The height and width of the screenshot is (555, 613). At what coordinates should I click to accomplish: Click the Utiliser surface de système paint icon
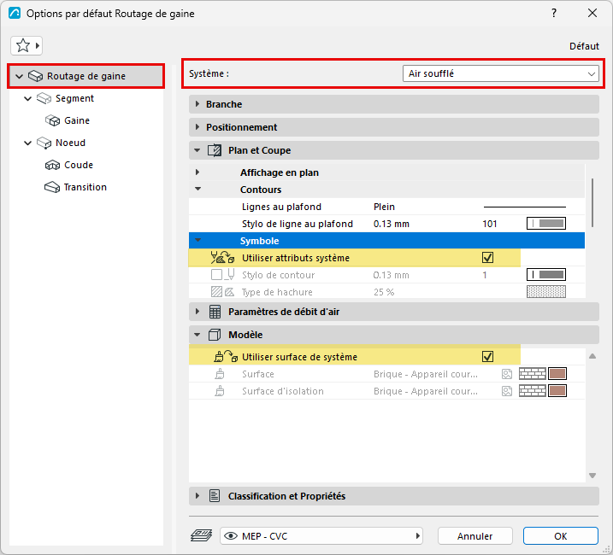226,357
